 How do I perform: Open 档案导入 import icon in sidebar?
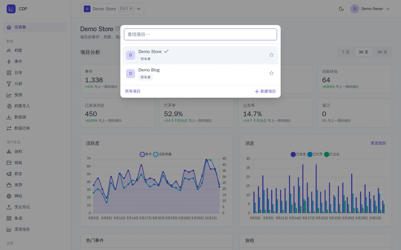(x=9, y=106)
